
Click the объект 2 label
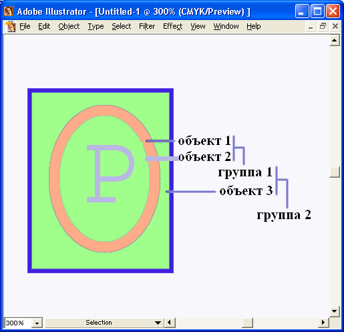tap(204, 157)
